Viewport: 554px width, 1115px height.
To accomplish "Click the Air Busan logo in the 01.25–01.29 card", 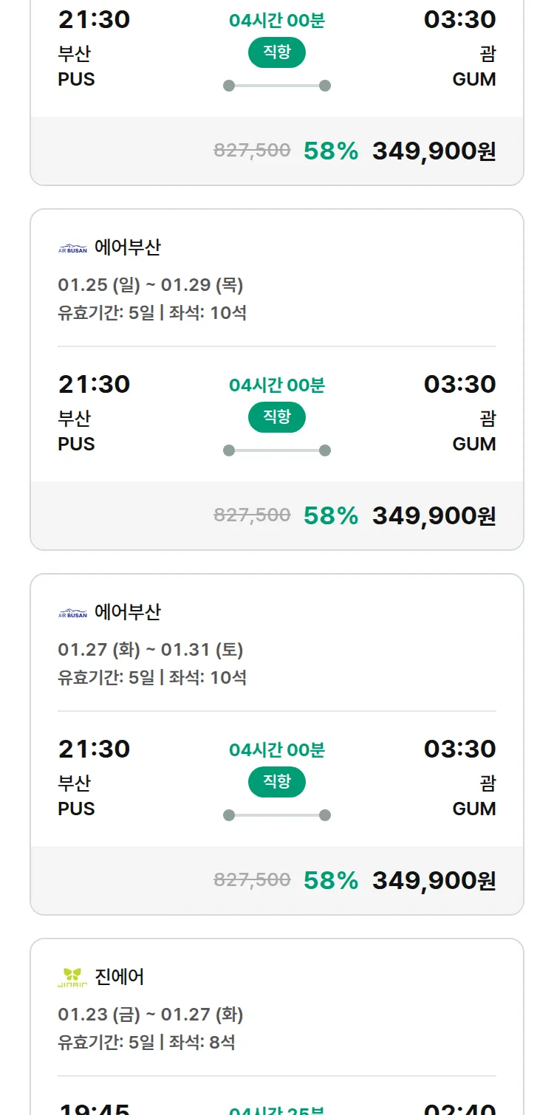I will click(x=72, y=249).
